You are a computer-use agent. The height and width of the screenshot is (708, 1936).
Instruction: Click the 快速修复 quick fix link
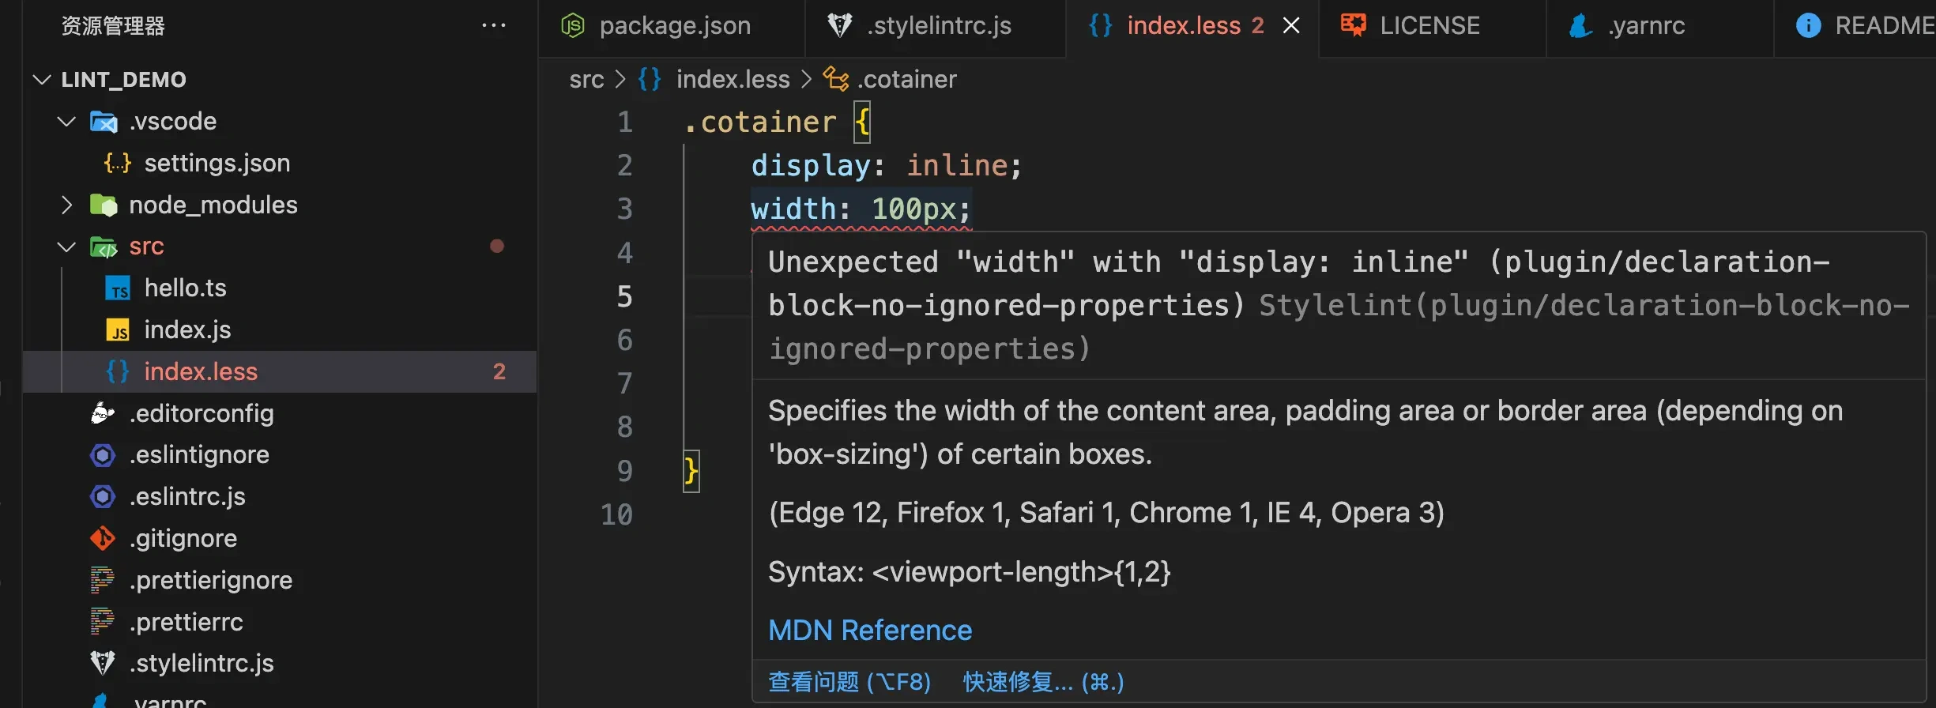[1042, 682]
